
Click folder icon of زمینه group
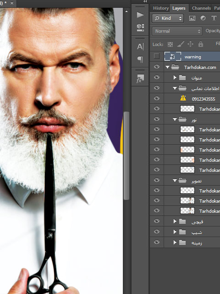tap(182, 243)
